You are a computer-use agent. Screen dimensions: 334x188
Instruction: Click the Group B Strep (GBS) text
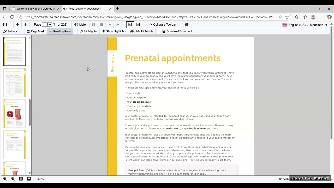coord(141,171)
